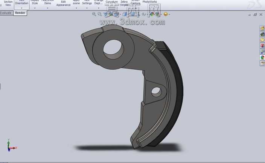Switch to the Render tab

20,13
